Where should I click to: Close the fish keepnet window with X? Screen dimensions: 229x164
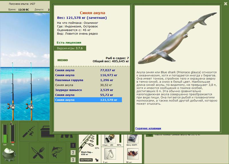(226, 4)
